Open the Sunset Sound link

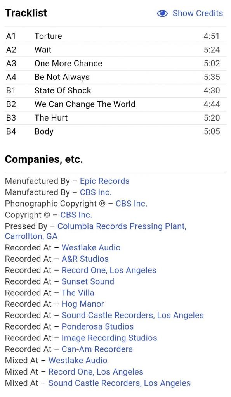pyautogui.click(x=88, y=281)
